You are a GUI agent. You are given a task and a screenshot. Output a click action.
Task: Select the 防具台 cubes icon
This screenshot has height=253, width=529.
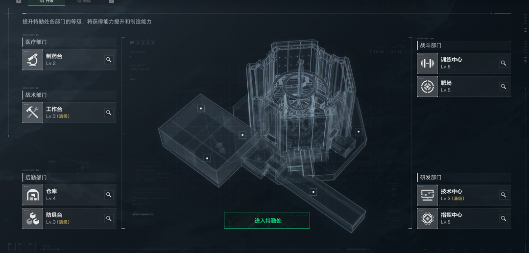(33, 218)
